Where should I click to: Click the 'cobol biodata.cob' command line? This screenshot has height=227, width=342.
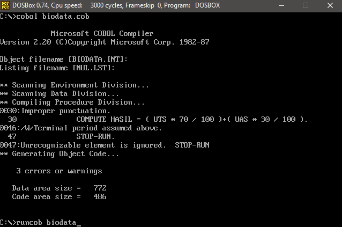click(44, 17)
